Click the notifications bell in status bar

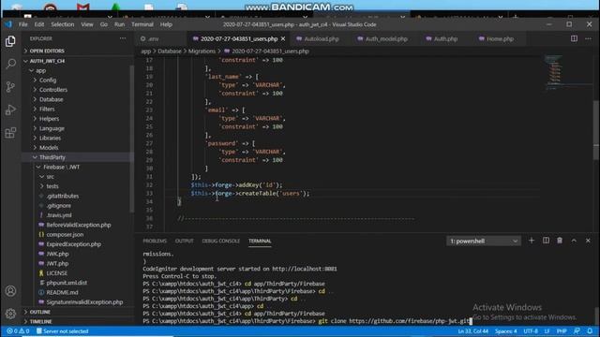590,330
